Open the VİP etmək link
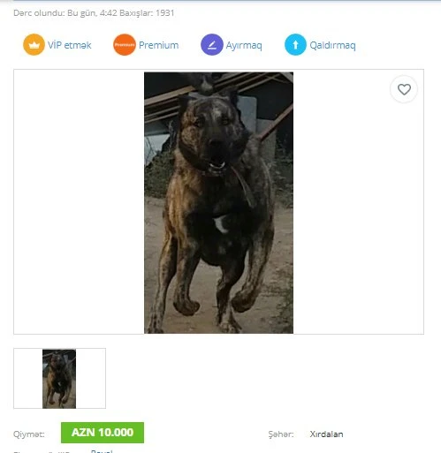The width and height of the screenshot is (441, 453). [x=70, y=45]
